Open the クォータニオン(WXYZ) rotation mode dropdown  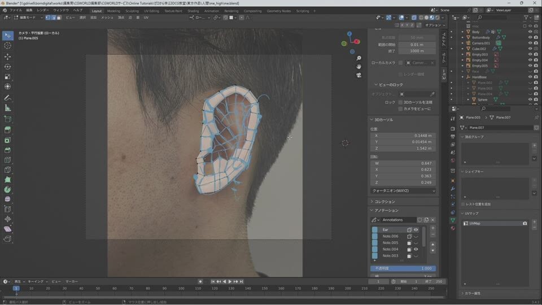403,191
